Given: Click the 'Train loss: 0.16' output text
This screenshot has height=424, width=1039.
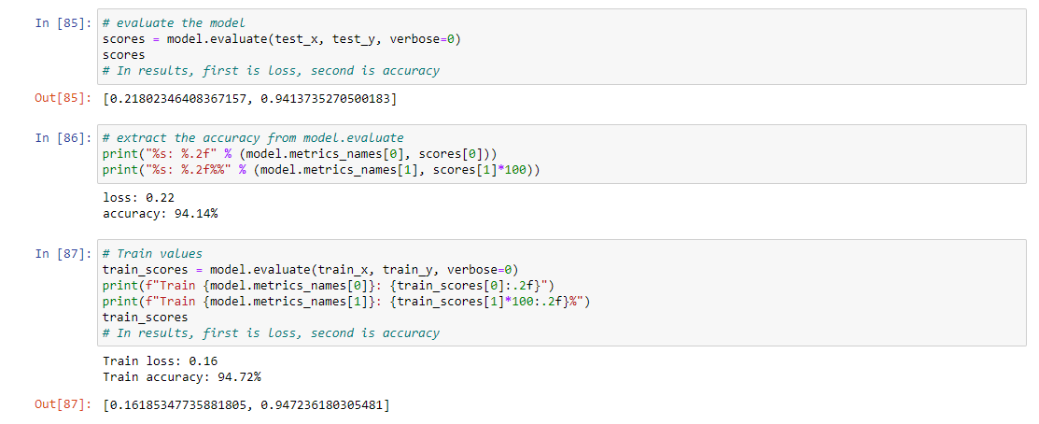Looking at the screenshot, I should pos(160,361).
